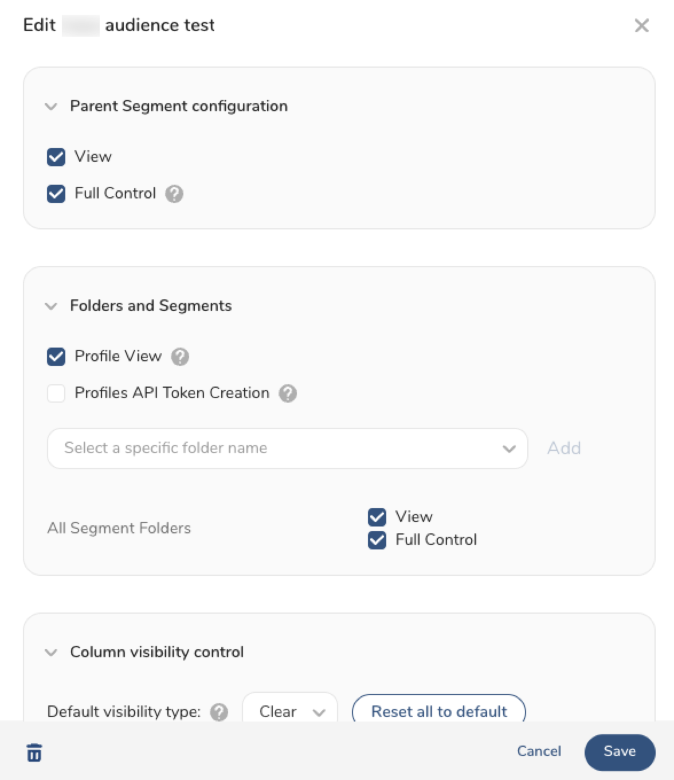Image resolution: width=674 pixels, height=780 pixels.
Task: Enable Profiles API Token Creation checkbox
Action: point(56,393)
